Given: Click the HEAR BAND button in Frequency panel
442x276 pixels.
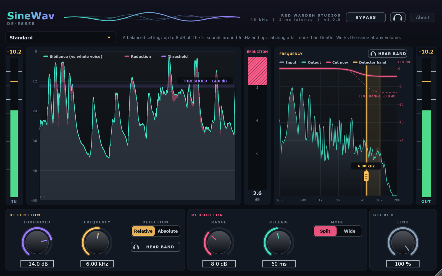Looking at the screenshot, I should [387, 54].
